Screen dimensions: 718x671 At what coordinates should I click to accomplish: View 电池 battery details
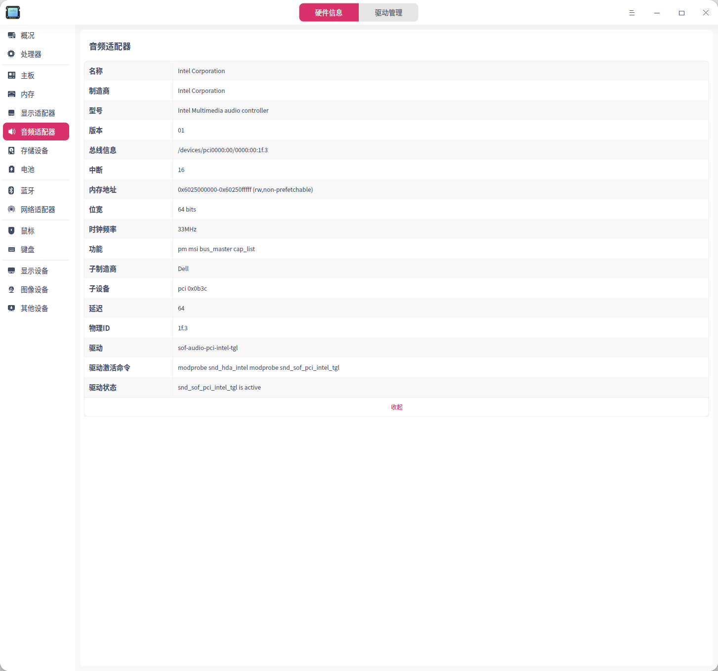[36, 169]
